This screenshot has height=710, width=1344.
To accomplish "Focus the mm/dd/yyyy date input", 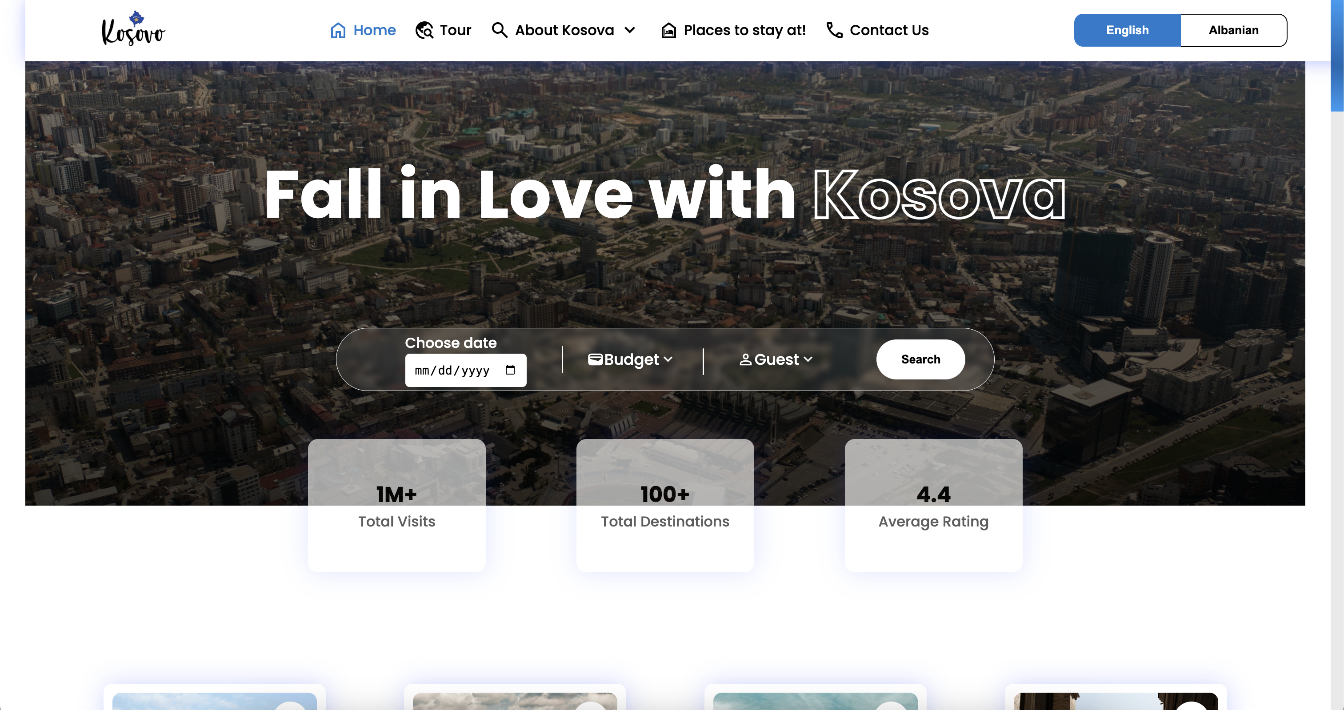I will pyautogui.click(x=466, y=371).
